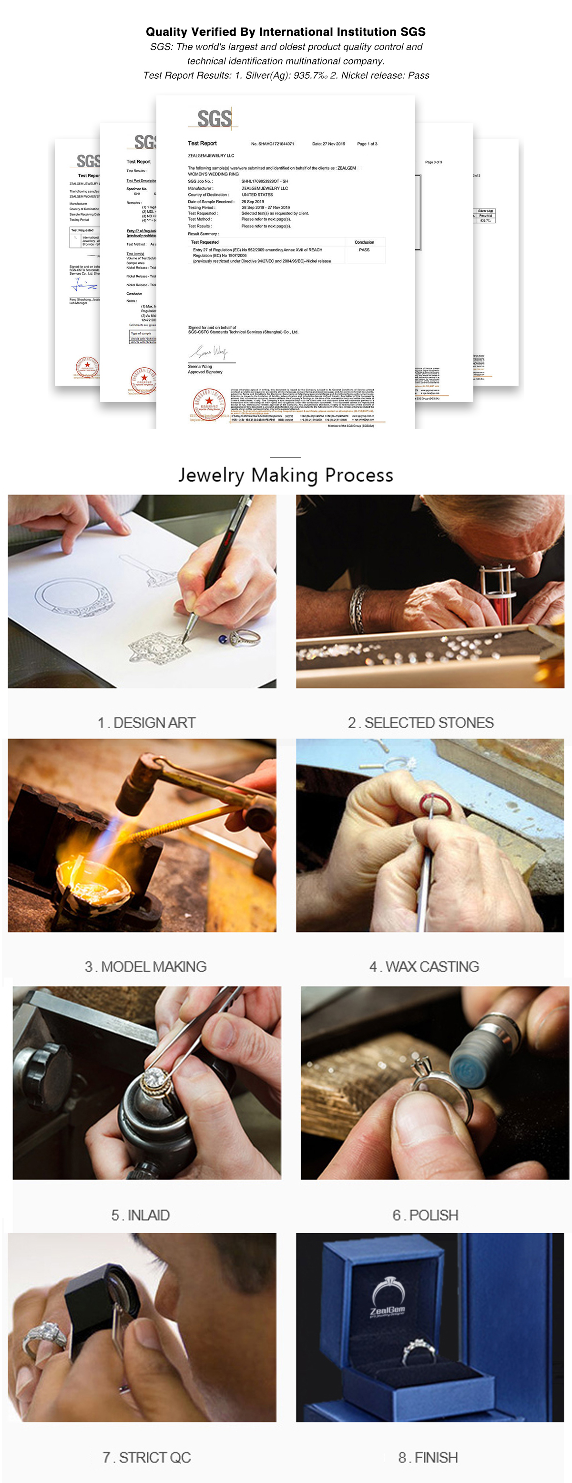Click the PASS conclusion in the report table
The image size is (572, 1483).
(364, 250)
